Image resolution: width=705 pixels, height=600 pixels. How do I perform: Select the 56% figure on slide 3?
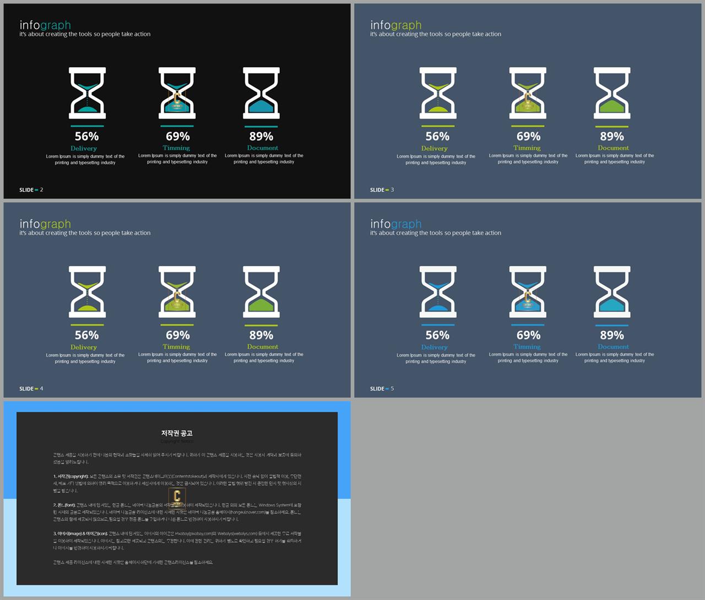[x=437, y=136]
